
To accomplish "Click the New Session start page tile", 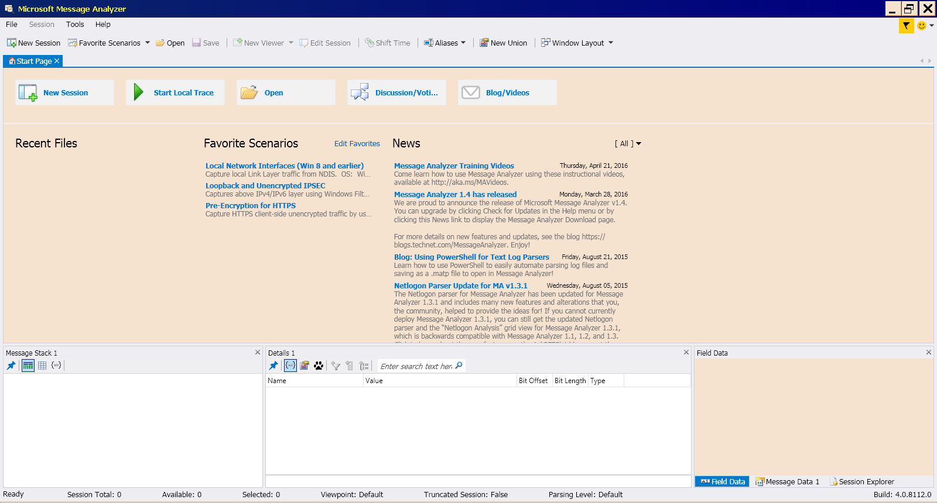I will [x=64, y=92].
